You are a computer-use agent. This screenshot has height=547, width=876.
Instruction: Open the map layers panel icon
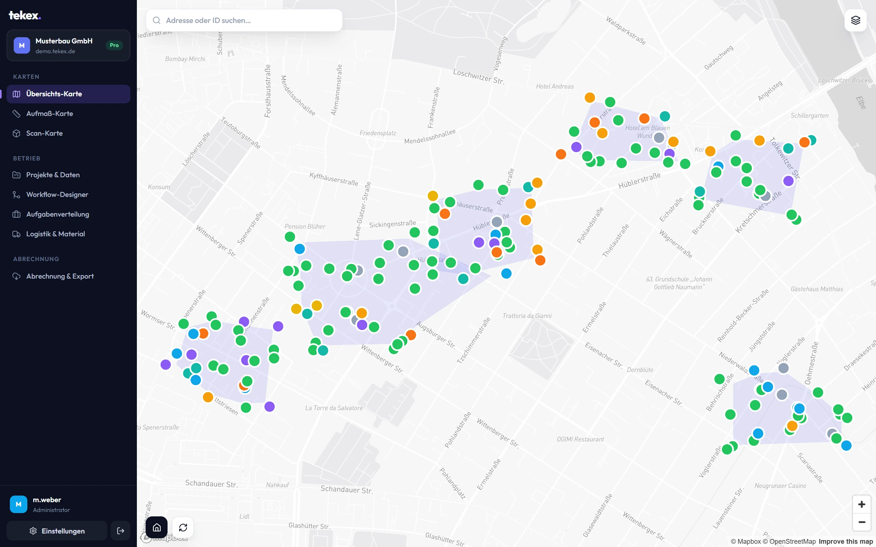coord(856,20)
